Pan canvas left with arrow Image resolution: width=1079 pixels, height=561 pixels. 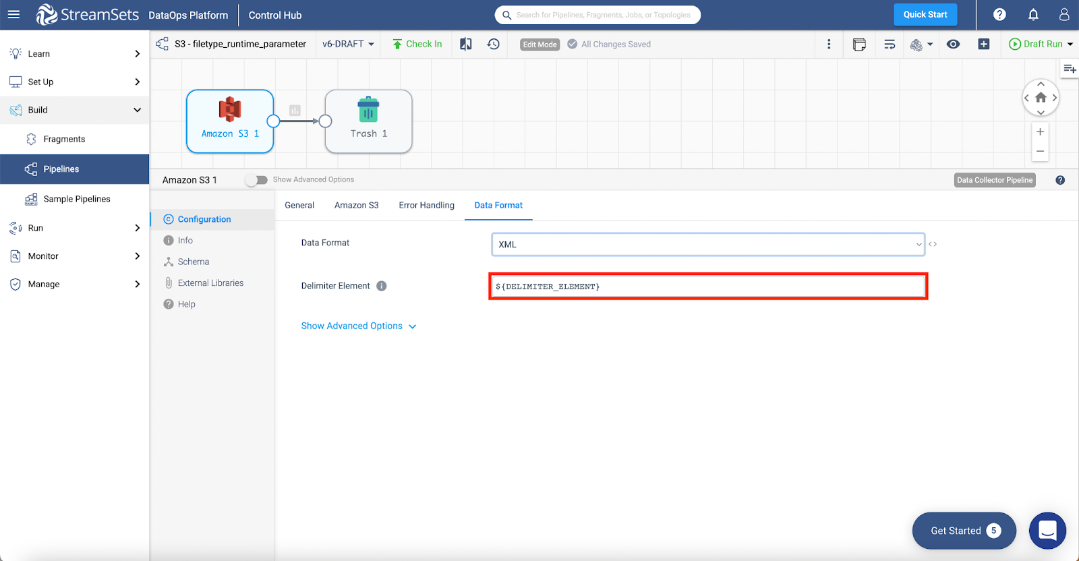point(1026,98)
